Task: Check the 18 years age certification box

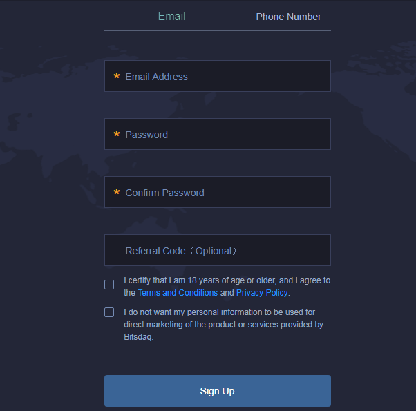Action: click(x=109, y=285)
